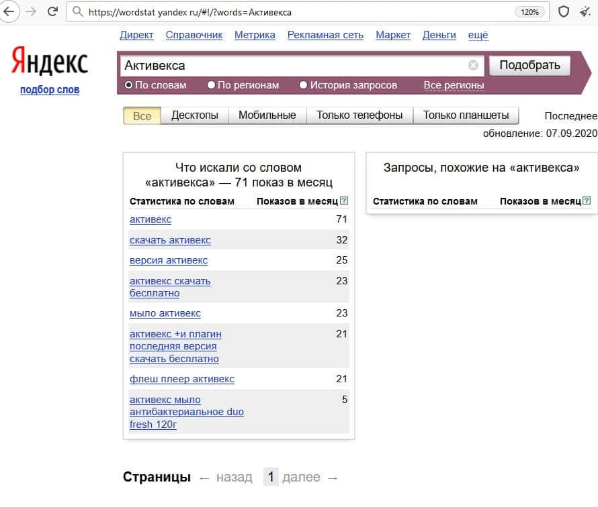The width and height of the screenshot is (598, 507).
Task: Go back with browser back arrow
Action: 8,12
